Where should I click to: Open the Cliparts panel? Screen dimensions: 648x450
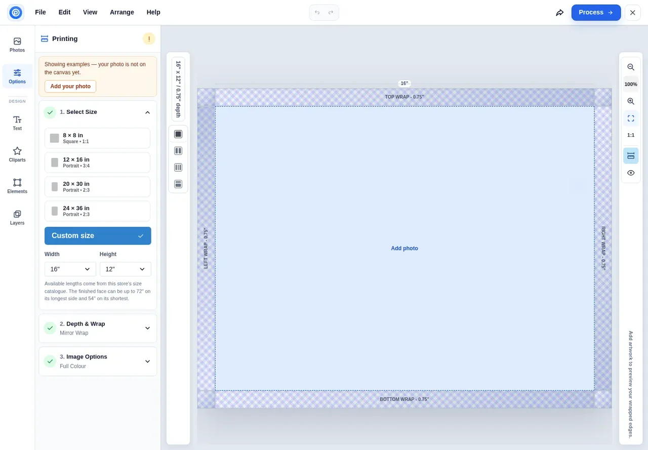coord(17,154)
